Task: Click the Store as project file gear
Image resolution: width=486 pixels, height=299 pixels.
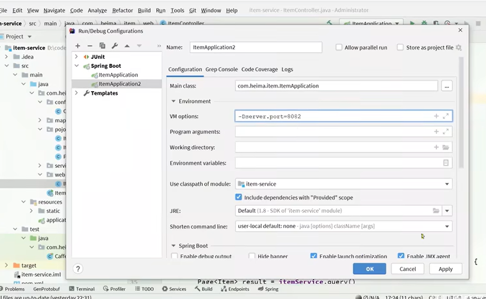Action: [459, 47]
